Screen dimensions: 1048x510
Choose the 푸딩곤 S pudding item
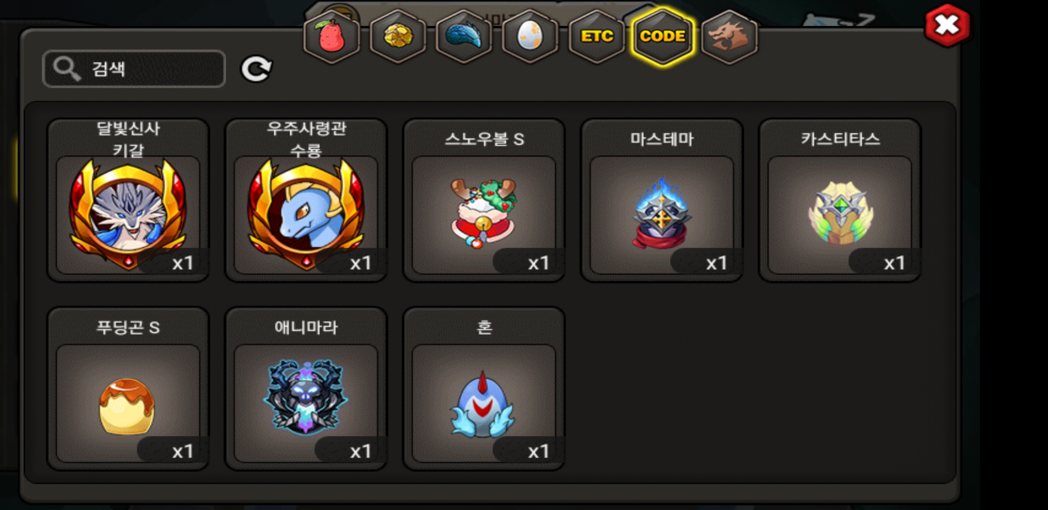coord(128,389)
